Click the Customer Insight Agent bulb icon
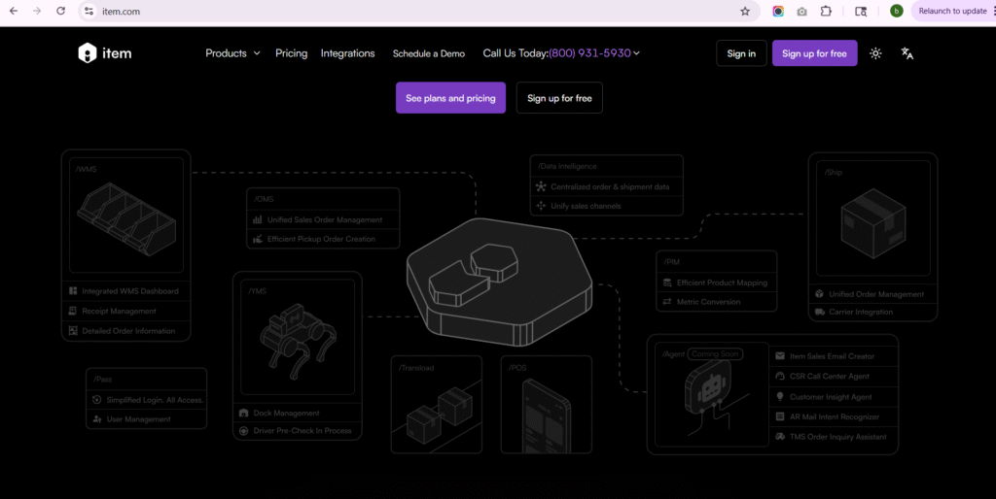Image resolution: width=996 pixels, height=499 pixels. click(x=780, y=396)
